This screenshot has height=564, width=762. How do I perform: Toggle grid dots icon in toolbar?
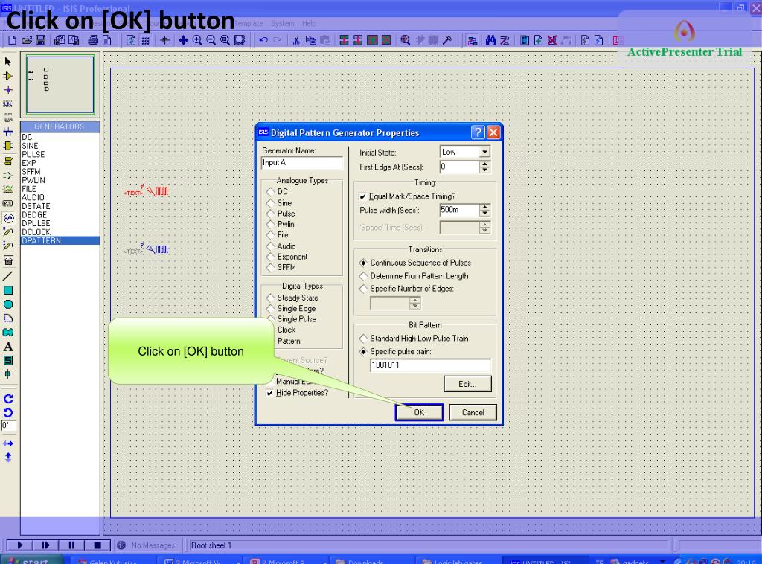(145, 40)
